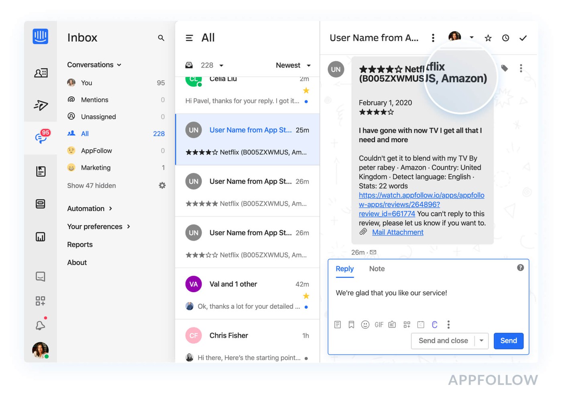This screenshot has height=397, width=562.
Task: Switch to the Note tab
Action: point(377,269)
